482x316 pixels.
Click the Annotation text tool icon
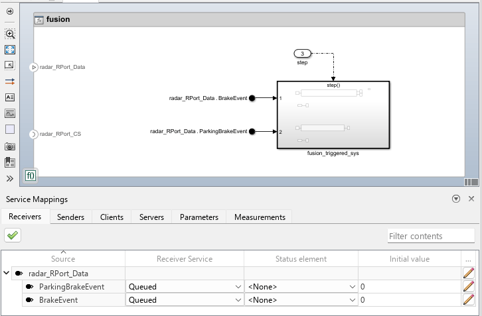[10, 97]
